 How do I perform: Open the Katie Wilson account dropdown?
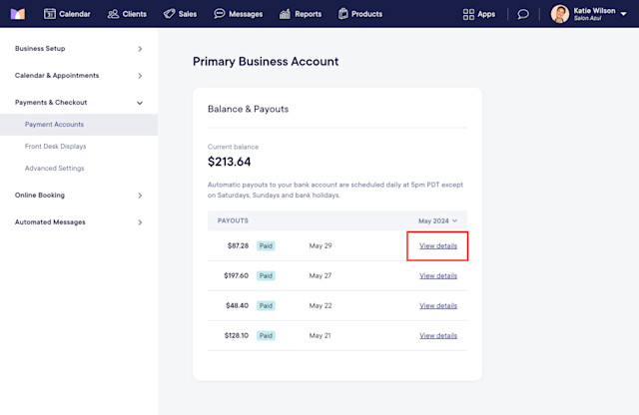point(625,11)
